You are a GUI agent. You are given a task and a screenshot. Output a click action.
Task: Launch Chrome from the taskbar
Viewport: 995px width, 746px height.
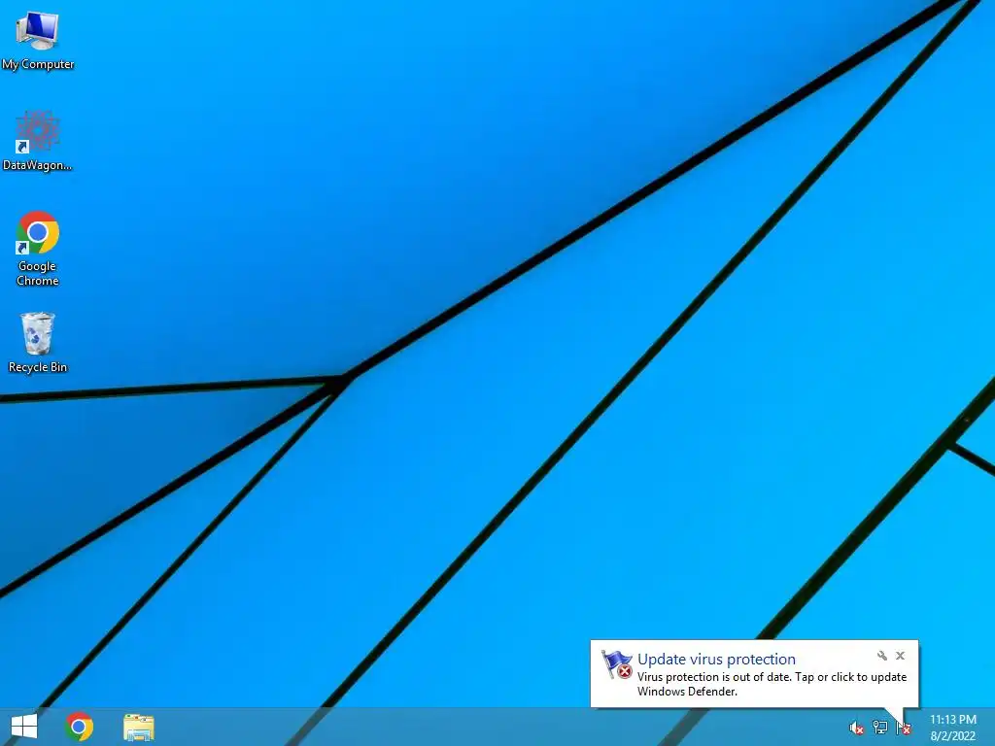pos(80,727)
